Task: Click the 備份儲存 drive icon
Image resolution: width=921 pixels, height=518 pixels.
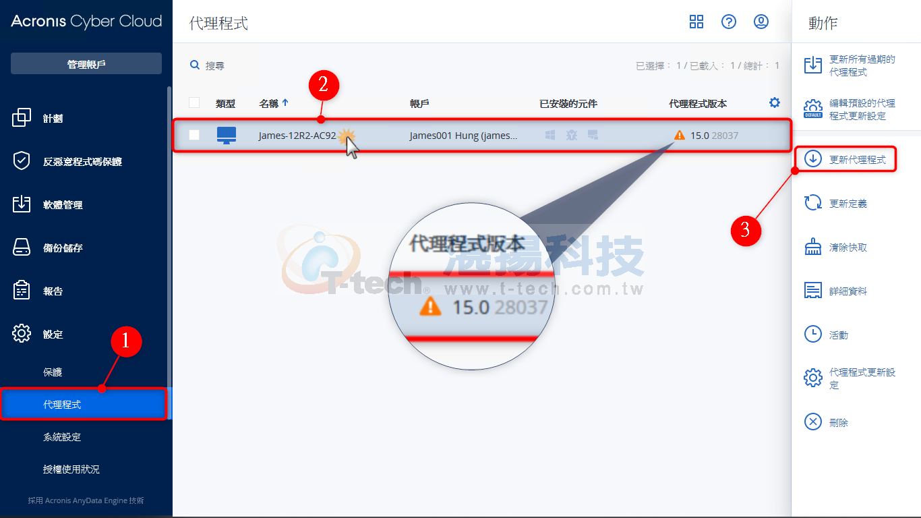Action: coord(22,248)
